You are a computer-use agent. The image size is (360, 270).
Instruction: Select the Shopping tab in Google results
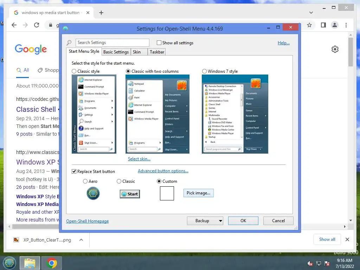[48, 70]
